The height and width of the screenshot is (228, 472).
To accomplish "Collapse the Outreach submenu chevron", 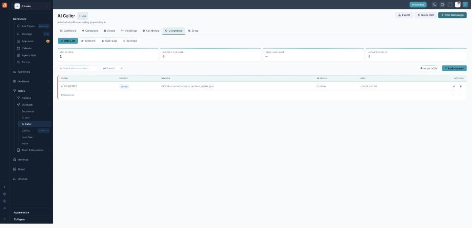I will tap(49, 105).
